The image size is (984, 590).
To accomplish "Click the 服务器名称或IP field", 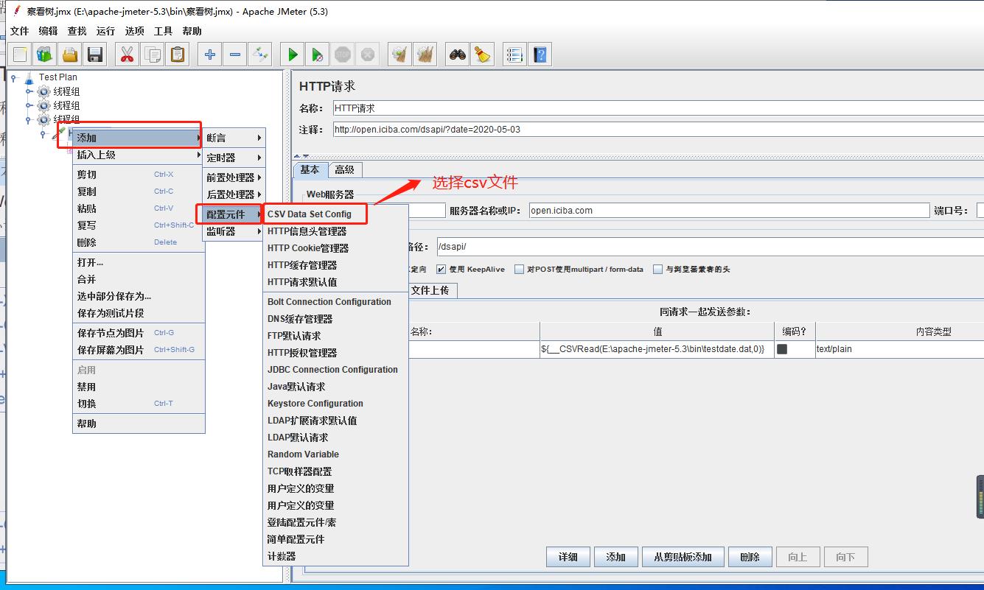I will 730,211.
